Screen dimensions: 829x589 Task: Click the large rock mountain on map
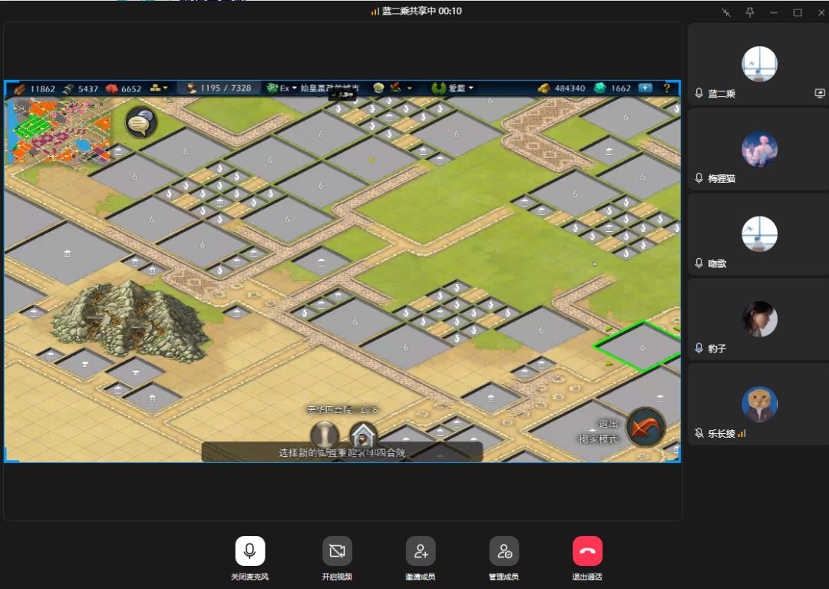click(130, 321)
